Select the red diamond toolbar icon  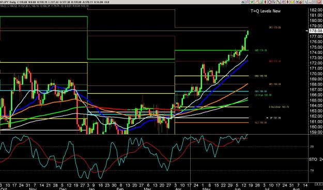[x=265, y=2]
